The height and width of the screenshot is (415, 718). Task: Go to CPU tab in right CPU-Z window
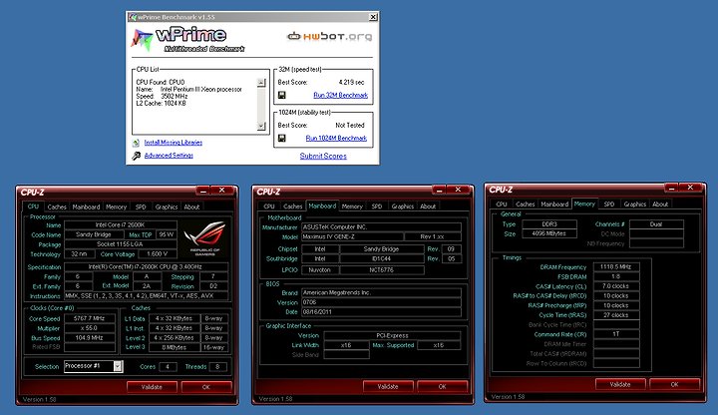[x=502, y=205]
